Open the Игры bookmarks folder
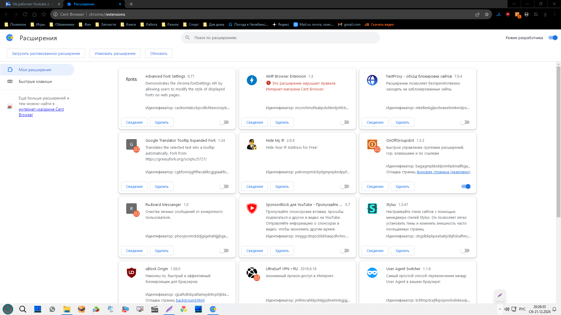561x315 pixels. pyautogui.click(x=38, y=24)
